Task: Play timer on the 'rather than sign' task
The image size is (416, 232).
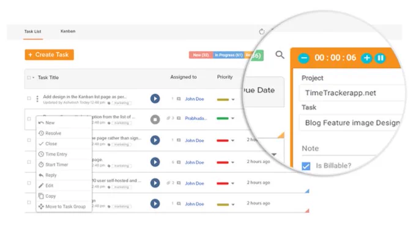Action: pyautogui.click(x=155, y=140)
